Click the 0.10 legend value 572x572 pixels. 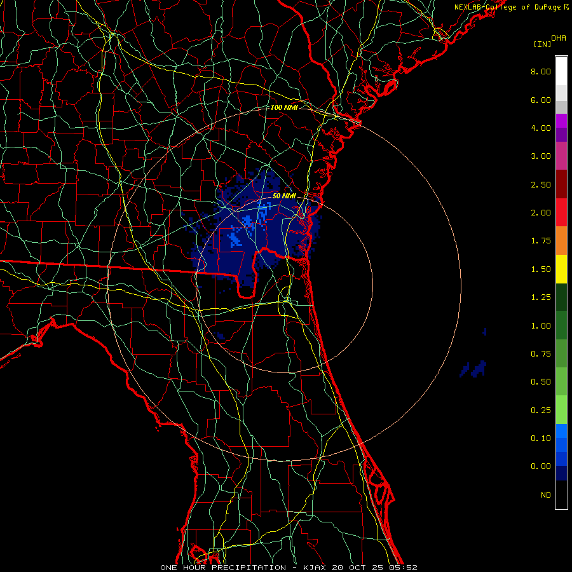coord(541,439)
